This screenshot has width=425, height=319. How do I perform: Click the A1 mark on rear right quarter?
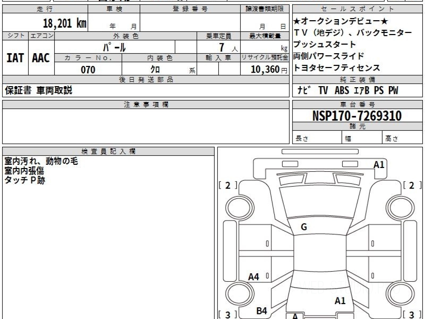[340, 301]
